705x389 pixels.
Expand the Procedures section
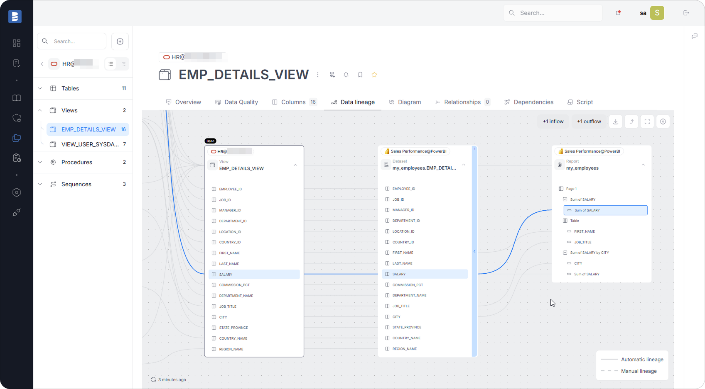click(40, 162)
